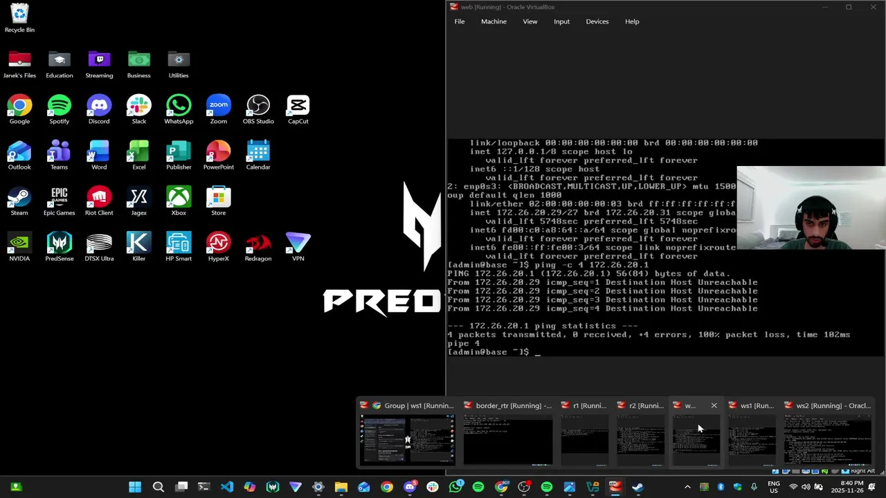Select the Xbox desktop shortcut

tap(179, 201)
